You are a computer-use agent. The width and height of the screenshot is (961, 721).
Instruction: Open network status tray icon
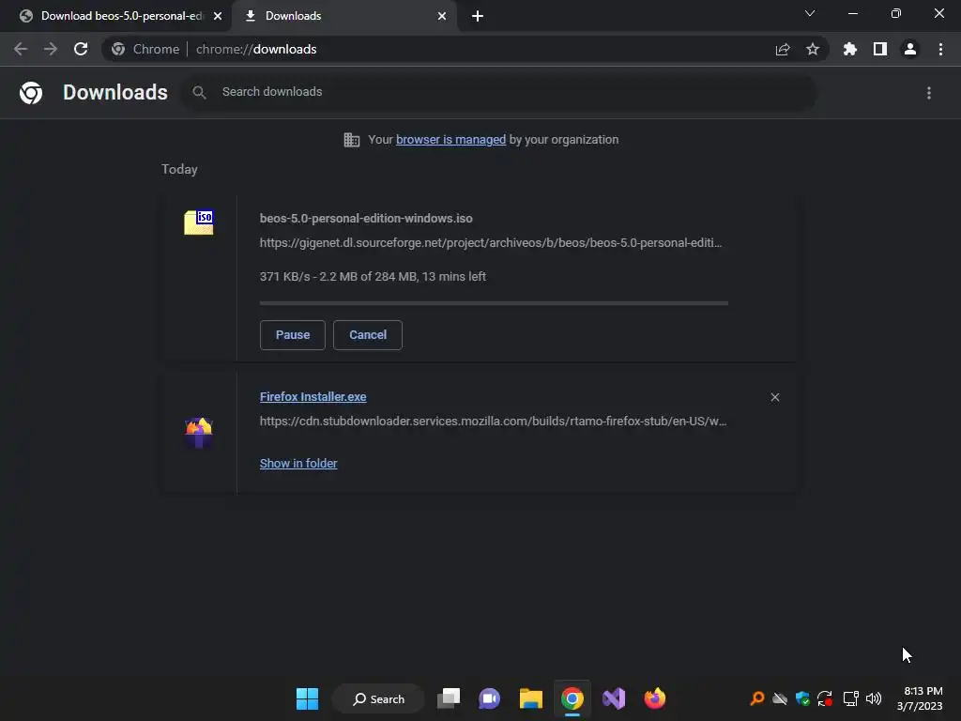[850, 698]
